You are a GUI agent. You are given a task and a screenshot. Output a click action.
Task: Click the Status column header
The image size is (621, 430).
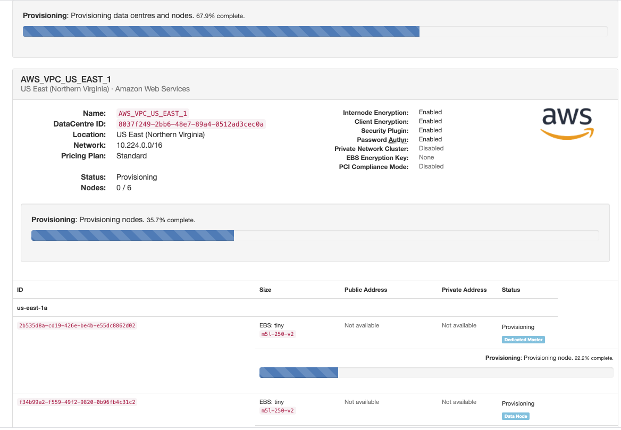tap(511, 290)
